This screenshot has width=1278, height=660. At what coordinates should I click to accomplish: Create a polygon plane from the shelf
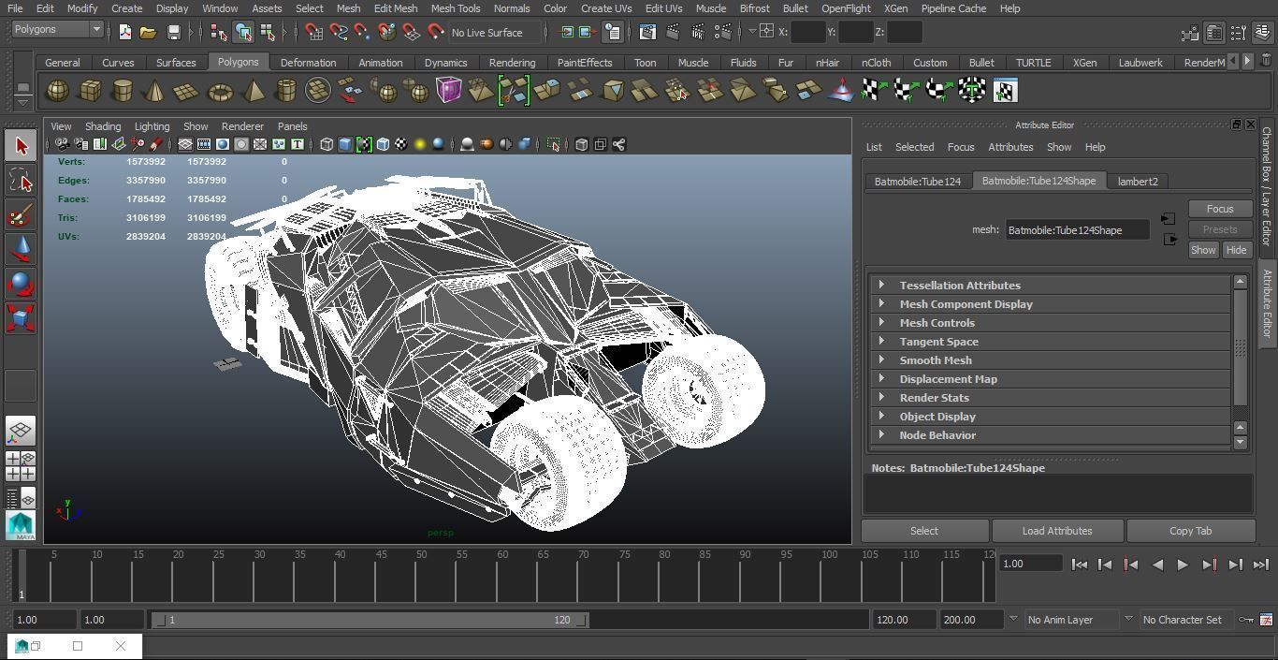[187, 91]
